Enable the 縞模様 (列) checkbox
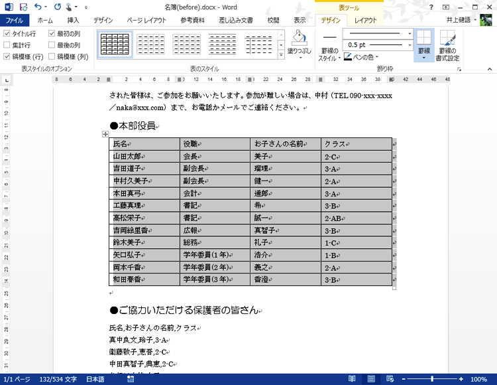The width and height of the screenshot is (497, 385). coord(52,56)
